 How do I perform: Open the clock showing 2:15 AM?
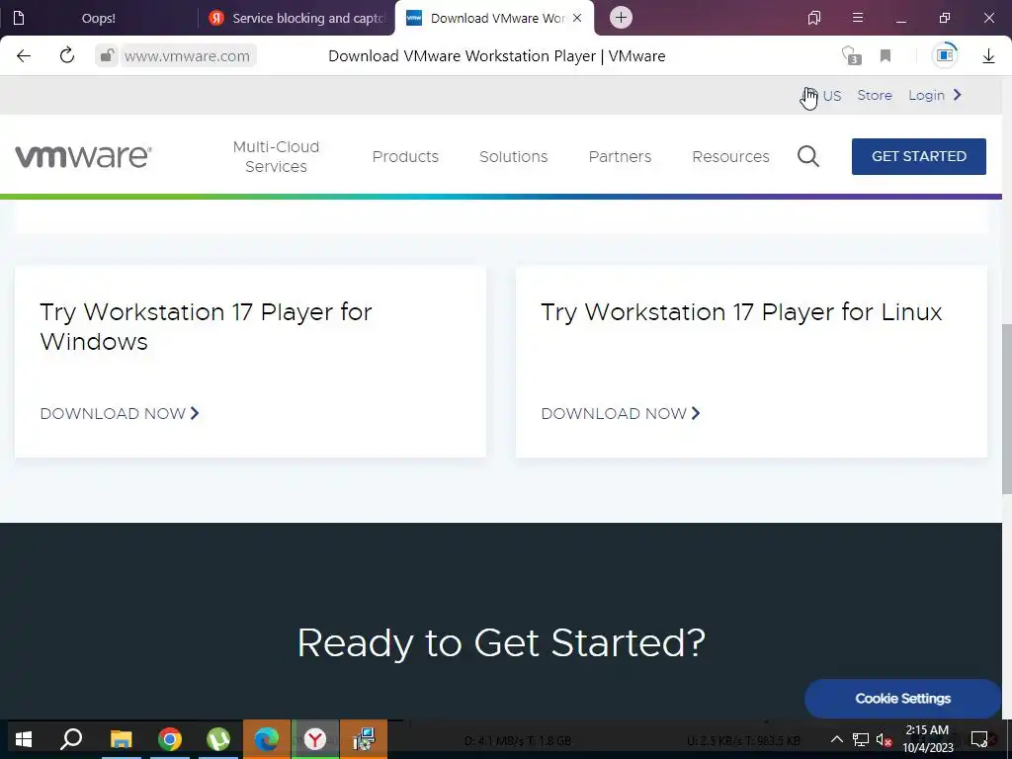click(927, 739)
